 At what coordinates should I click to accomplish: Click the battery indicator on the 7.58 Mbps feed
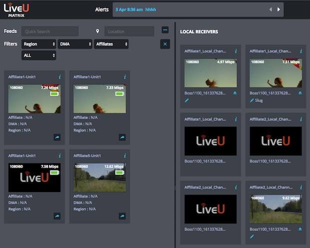(x=54, y=172)
